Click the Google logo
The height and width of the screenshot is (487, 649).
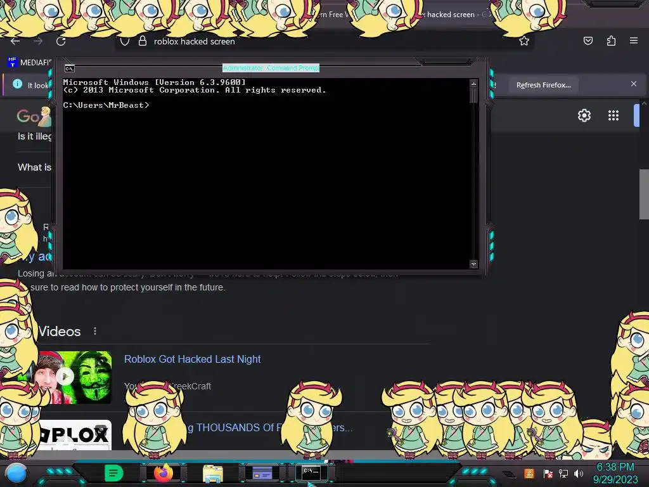click(34, 117)
